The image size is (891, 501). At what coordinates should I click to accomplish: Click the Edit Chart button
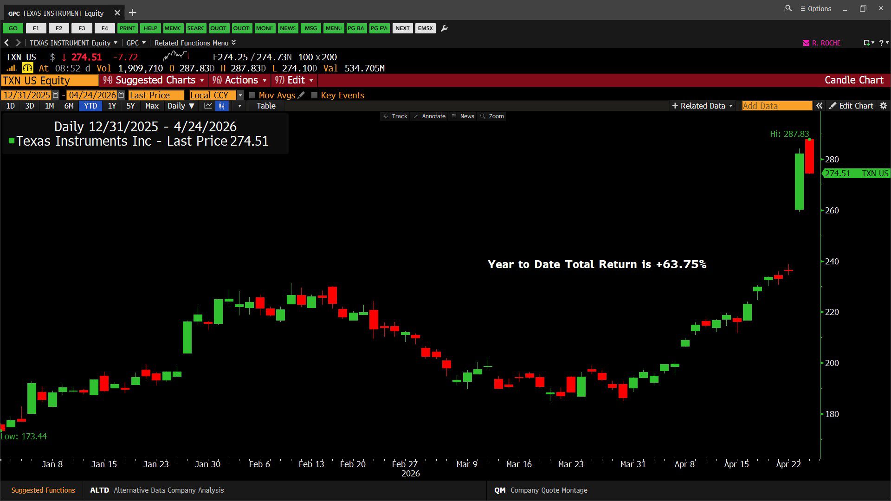(x=851, y=106)
